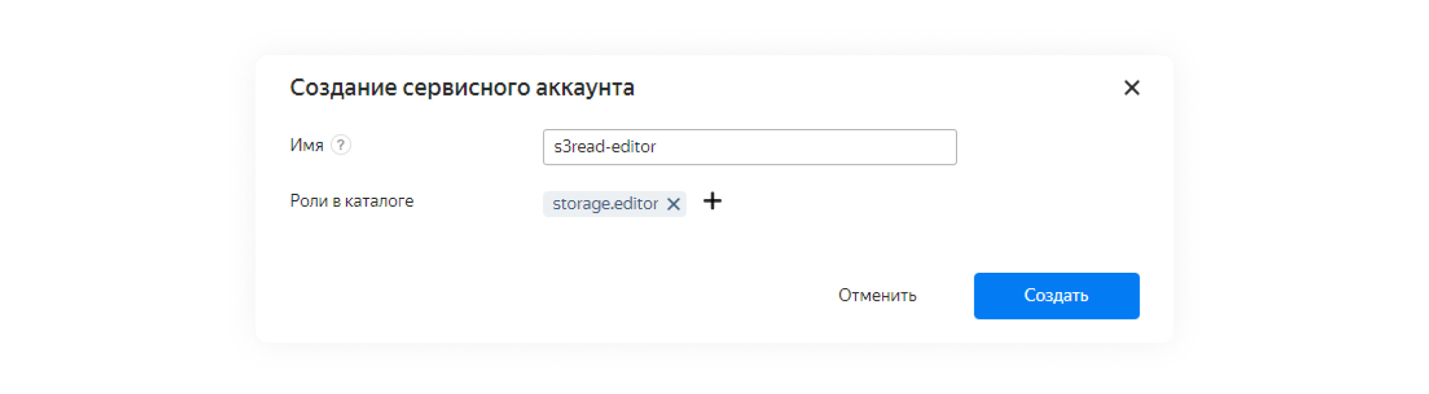Viewport: 1429px width, 394px height.
Task: Click the help question mark beside Имя
Action: click(x=340, y=145)
